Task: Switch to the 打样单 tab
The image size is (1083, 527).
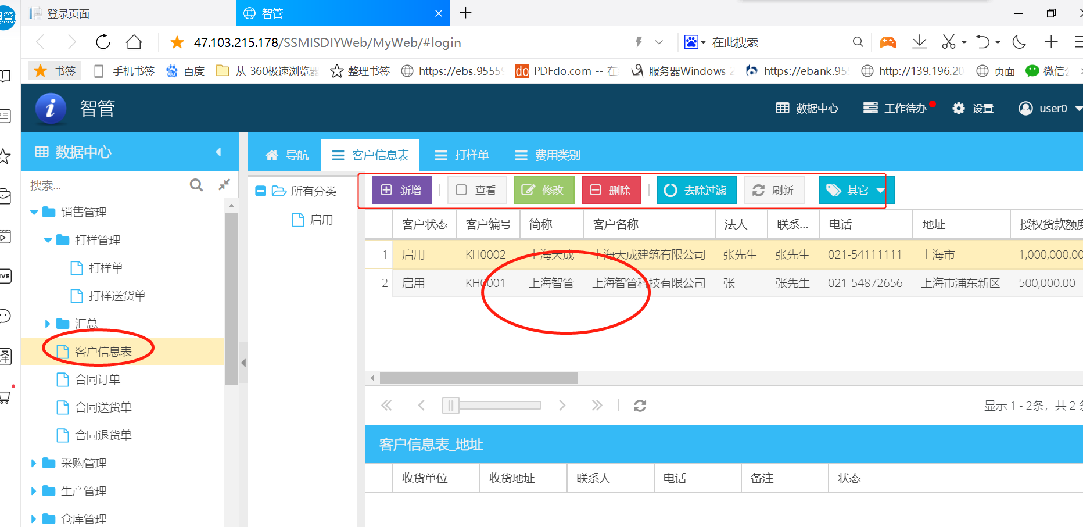Action: pyautogui.click(x=462, y=155)
